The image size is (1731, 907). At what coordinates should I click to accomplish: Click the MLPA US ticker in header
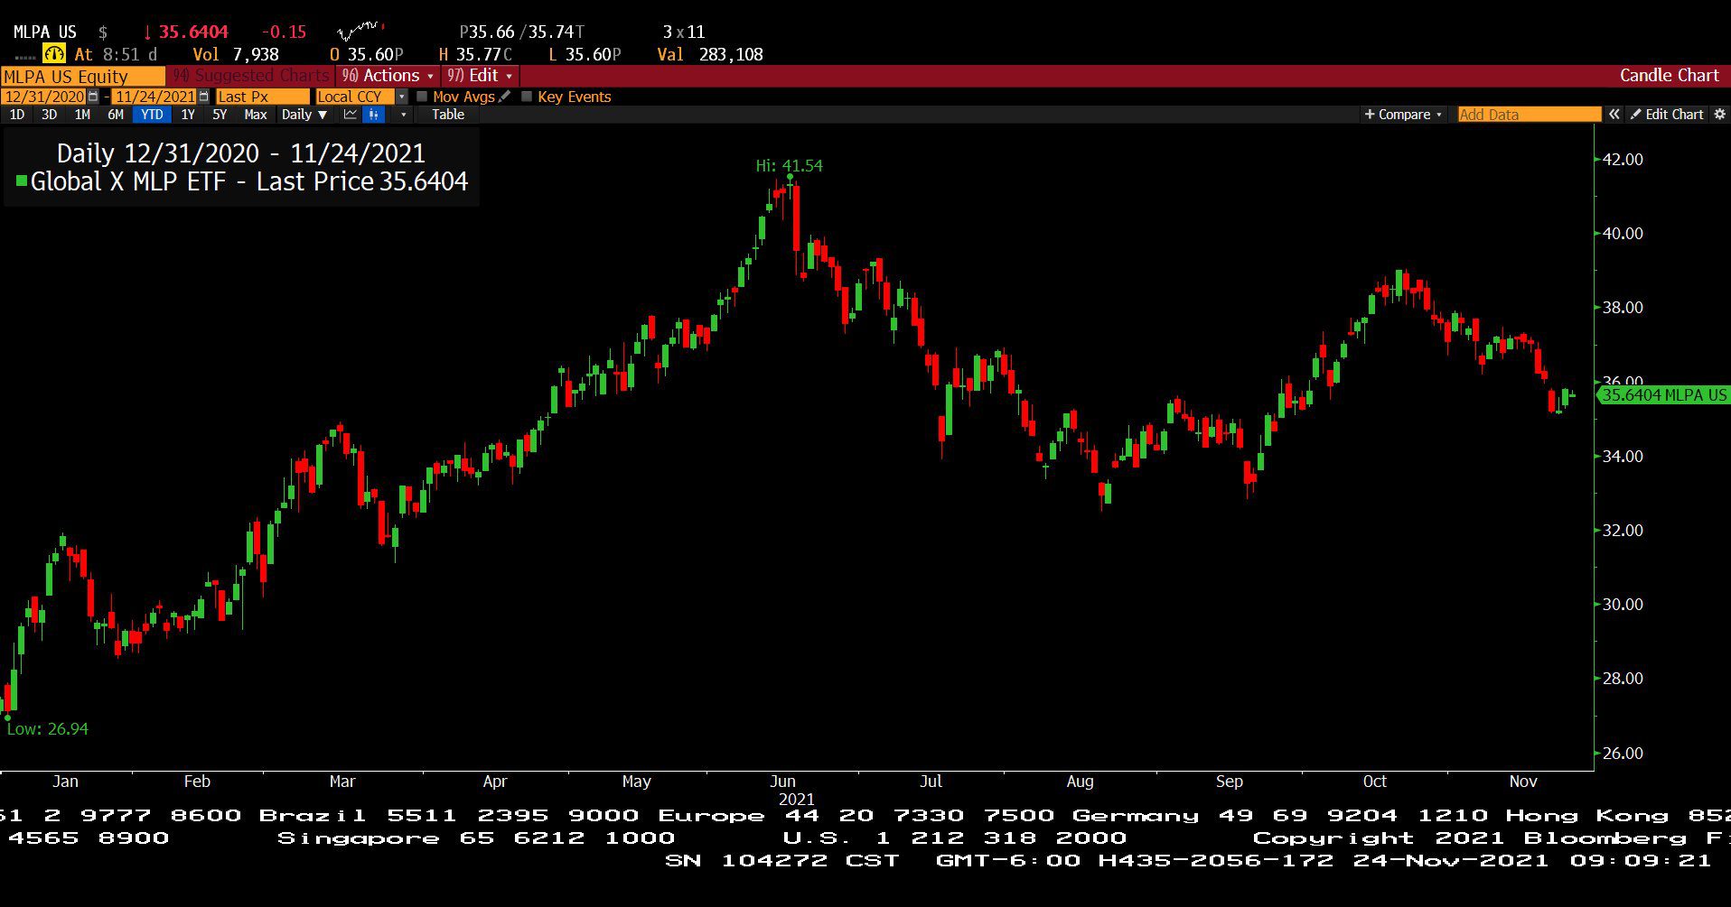point(44,32)
